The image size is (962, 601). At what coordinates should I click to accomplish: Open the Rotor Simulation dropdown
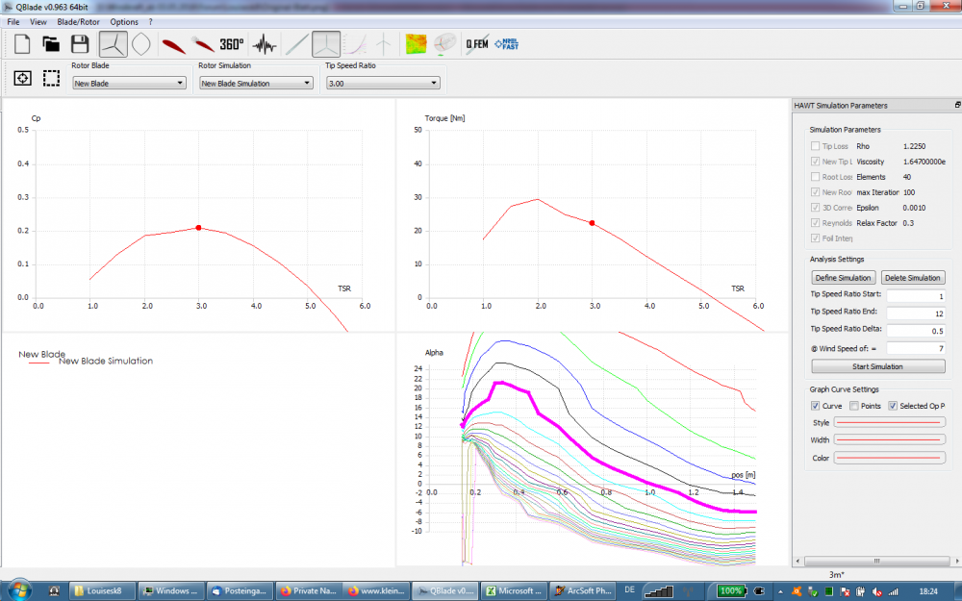pos(256,84)
